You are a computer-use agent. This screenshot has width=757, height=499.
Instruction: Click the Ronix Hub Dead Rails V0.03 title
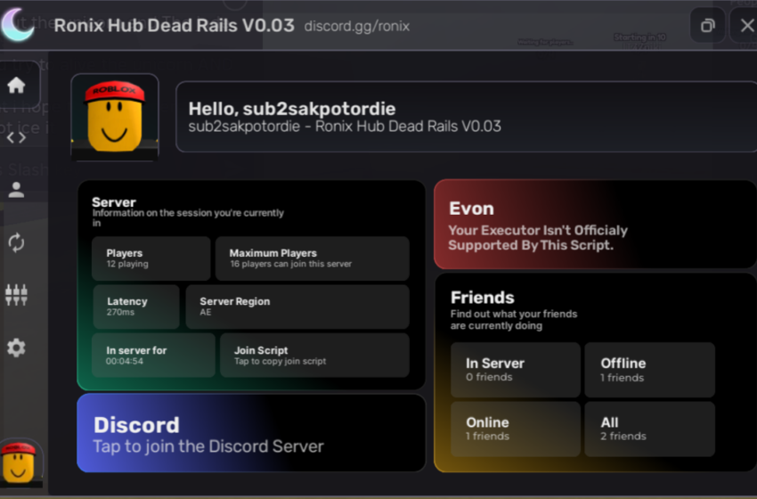[x=174, y=25]
